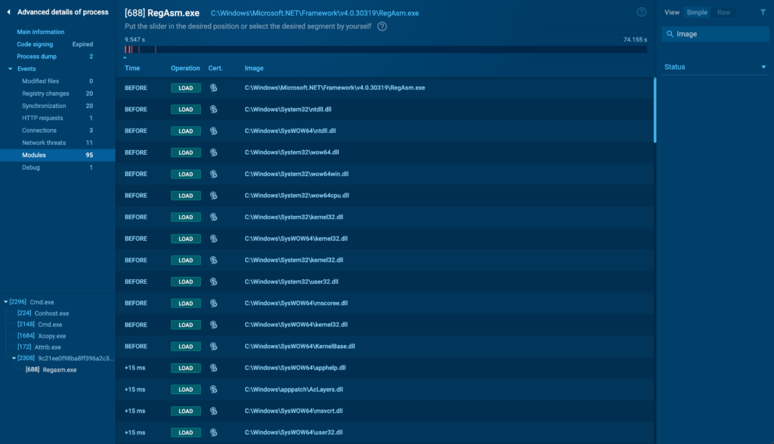This screenshot has height=444, width=774.
Task: Click the help circle icon at top right
Action: [641, 12]
